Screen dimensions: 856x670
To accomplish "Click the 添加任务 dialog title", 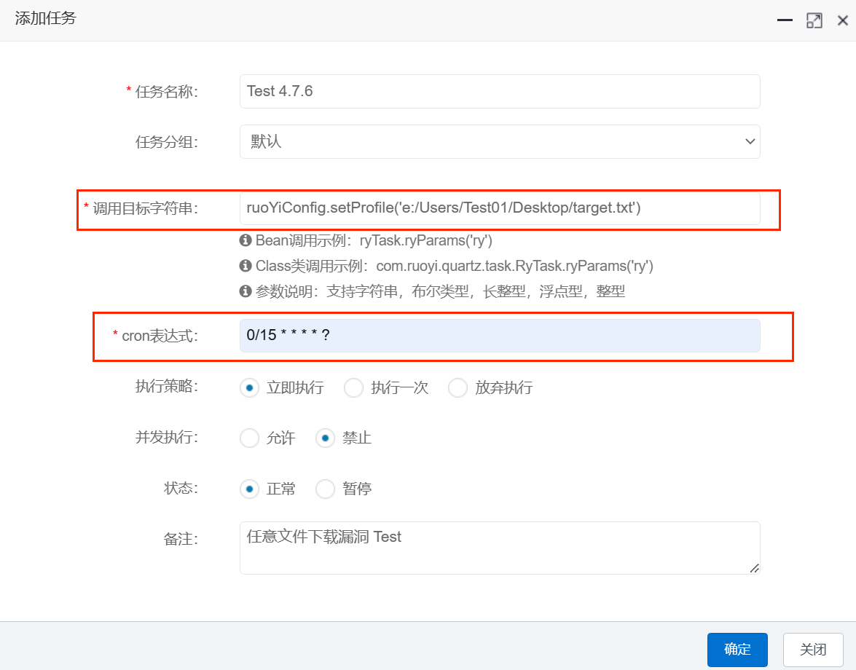I will (45, 18).
